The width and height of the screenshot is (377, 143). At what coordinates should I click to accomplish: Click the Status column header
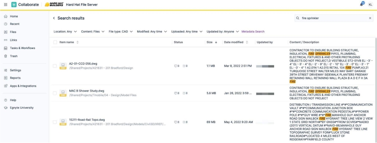(178, 42)
